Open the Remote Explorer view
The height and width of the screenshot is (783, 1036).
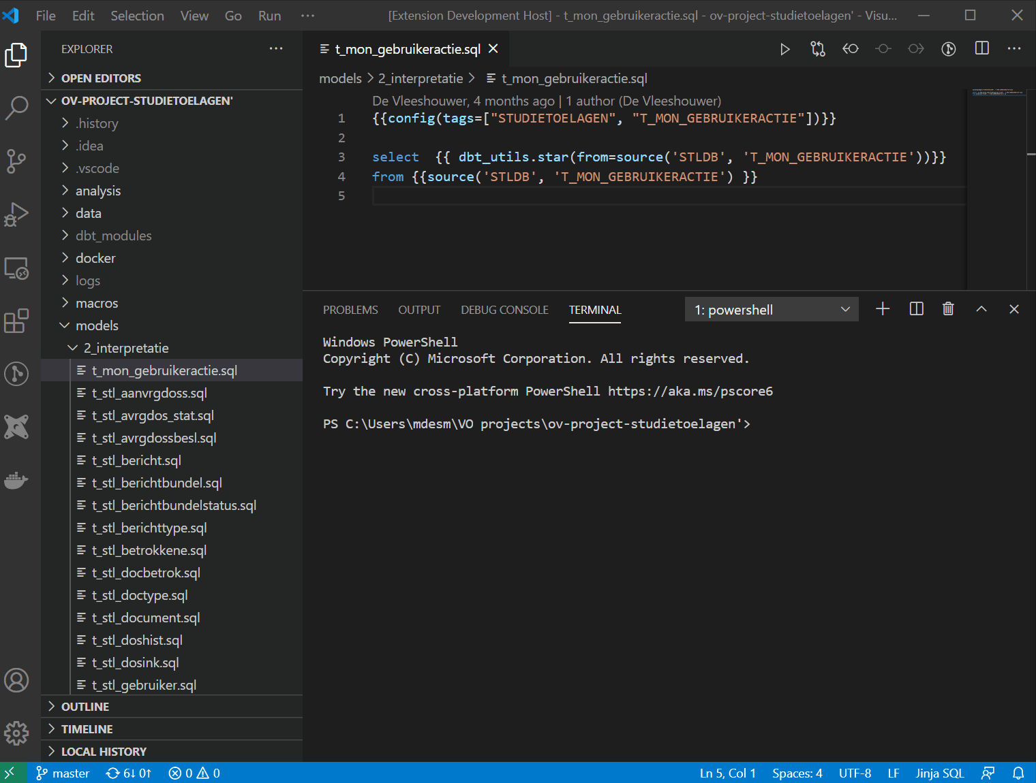(17, 268)
